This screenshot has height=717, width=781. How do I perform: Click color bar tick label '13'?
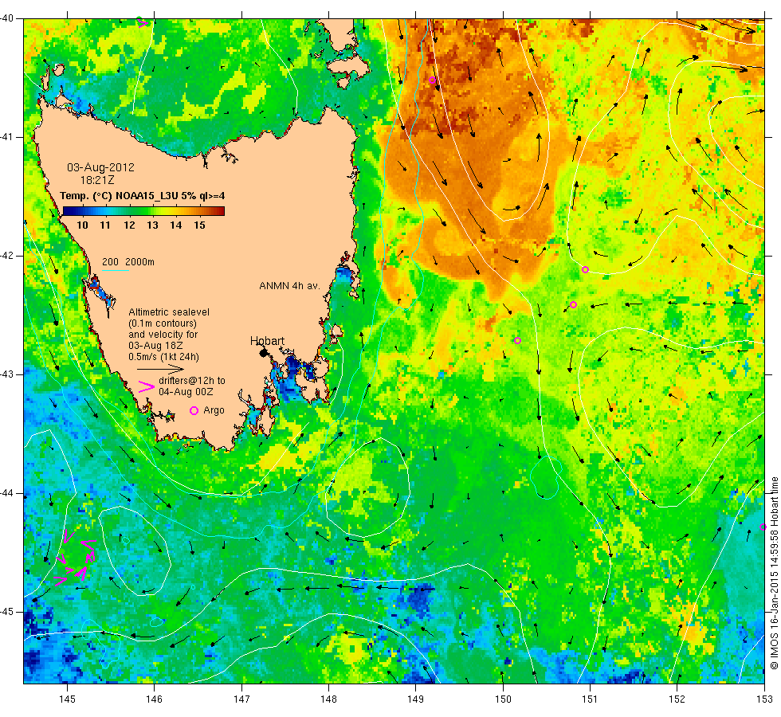click(152, 225)
